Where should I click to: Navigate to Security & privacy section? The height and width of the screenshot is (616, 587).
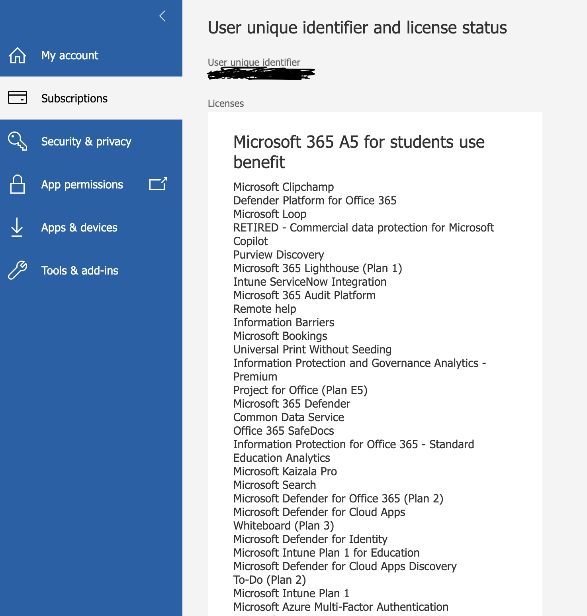[x=86, y=141]
